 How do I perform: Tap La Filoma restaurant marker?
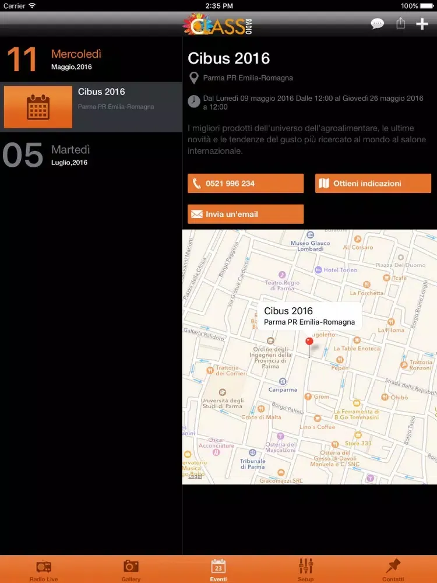[x=391, y=322]
